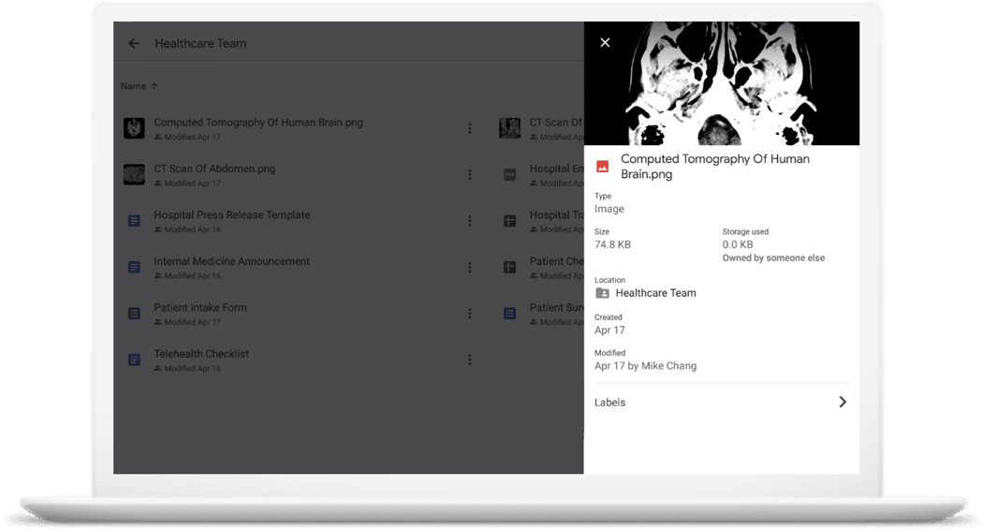Open Computed Tomography Of Human Brain.png thumbnail icon
This screenshot has height=530, width=983.
(134, 128)
